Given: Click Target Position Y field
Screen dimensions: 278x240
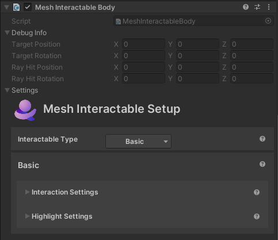Looking at the screenshot, I should (197, 44).
